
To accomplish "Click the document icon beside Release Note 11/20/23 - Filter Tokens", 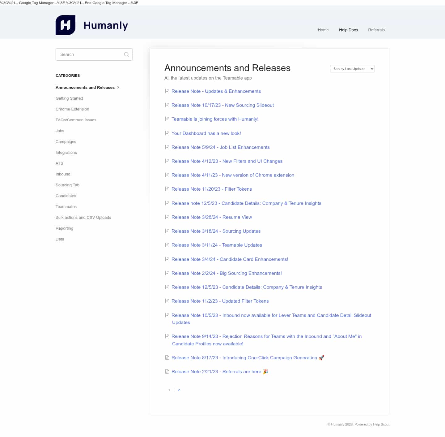I will tap(167, 189).
